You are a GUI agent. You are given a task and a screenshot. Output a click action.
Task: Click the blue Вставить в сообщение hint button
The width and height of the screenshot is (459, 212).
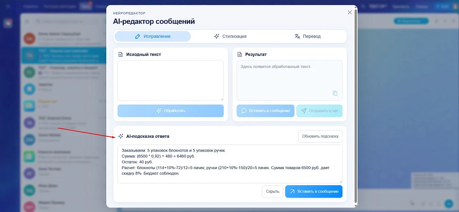pyautogui.click(x=314, y=191)
